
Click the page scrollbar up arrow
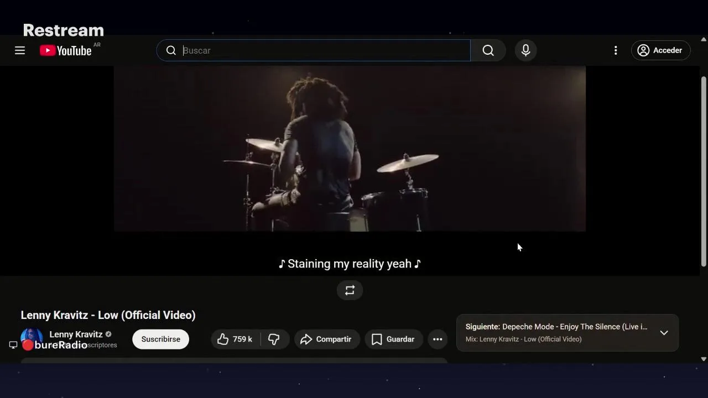[x=704, y=39]
